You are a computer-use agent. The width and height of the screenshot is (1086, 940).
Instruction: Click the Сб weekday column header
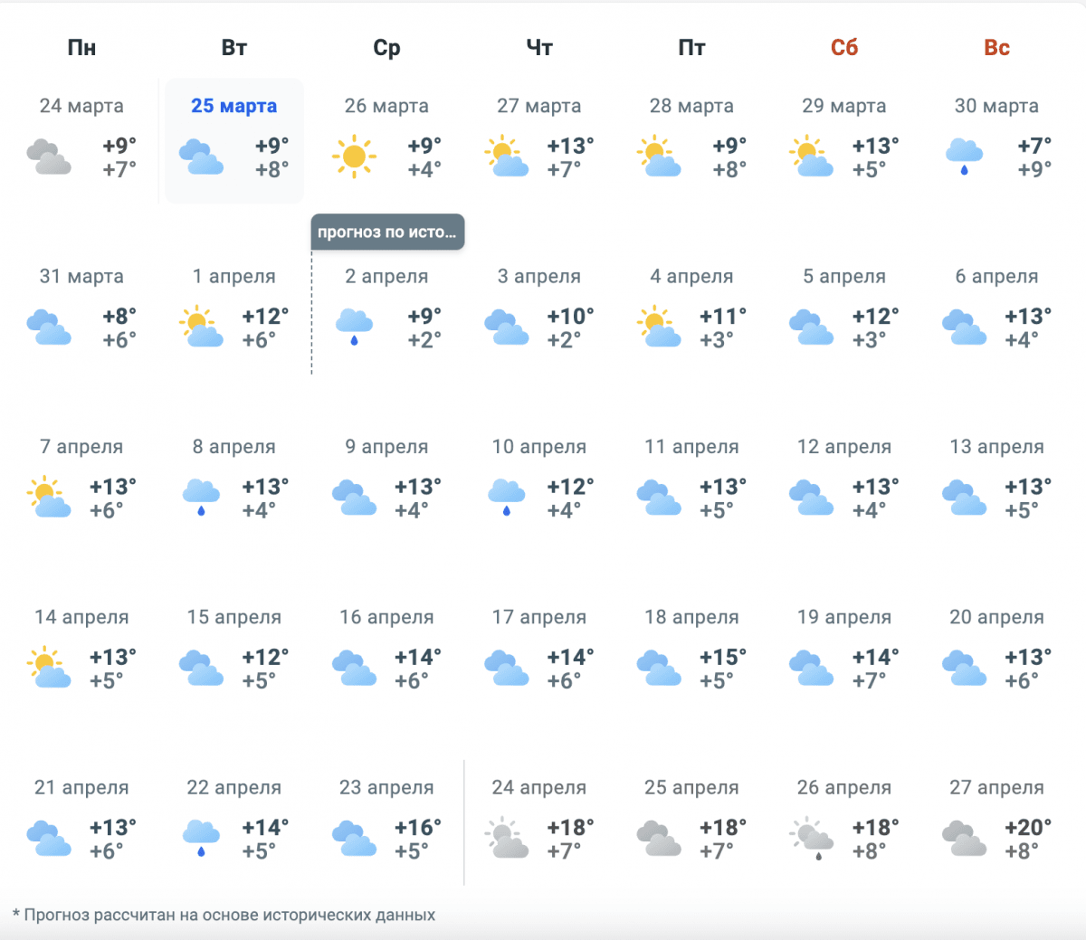[x=843, y=48]
